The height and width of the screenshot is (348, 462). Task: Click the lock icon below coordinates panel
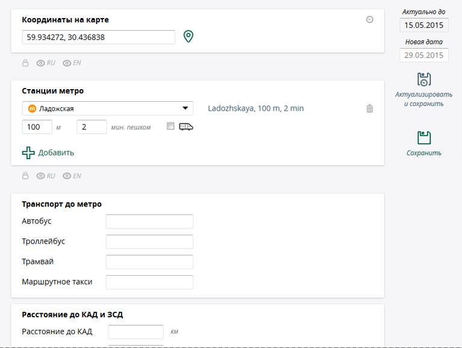point(25,63)
